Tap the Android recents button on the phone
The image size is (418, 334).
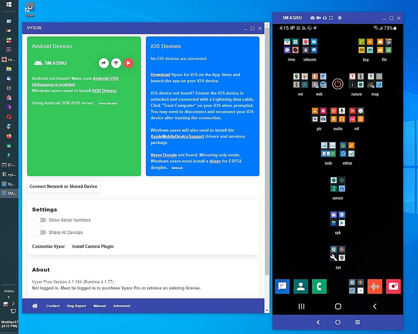tap(301, 306)
